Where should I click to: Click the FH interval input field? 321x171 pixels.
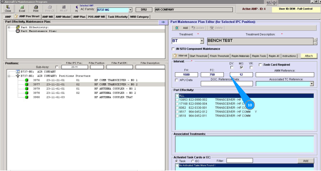pyautogui.click(x=186, y=74)
